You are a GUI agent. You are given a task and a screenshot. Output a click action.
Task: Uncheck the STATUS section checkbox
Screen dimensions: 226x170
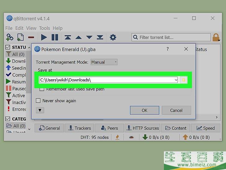[8, 48]
